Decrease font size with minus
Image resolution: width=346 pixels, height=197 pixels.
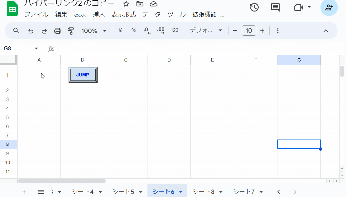click(x=235, y=31)
